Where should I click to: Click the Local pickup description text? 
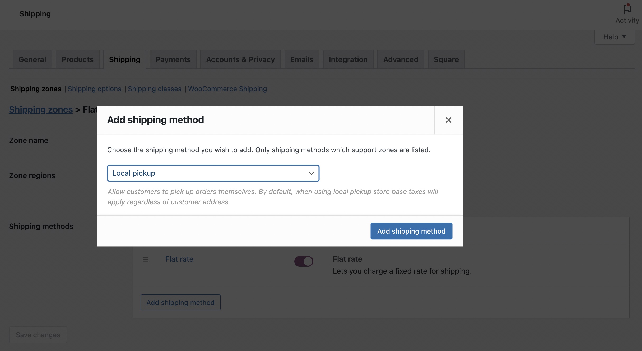273,197
